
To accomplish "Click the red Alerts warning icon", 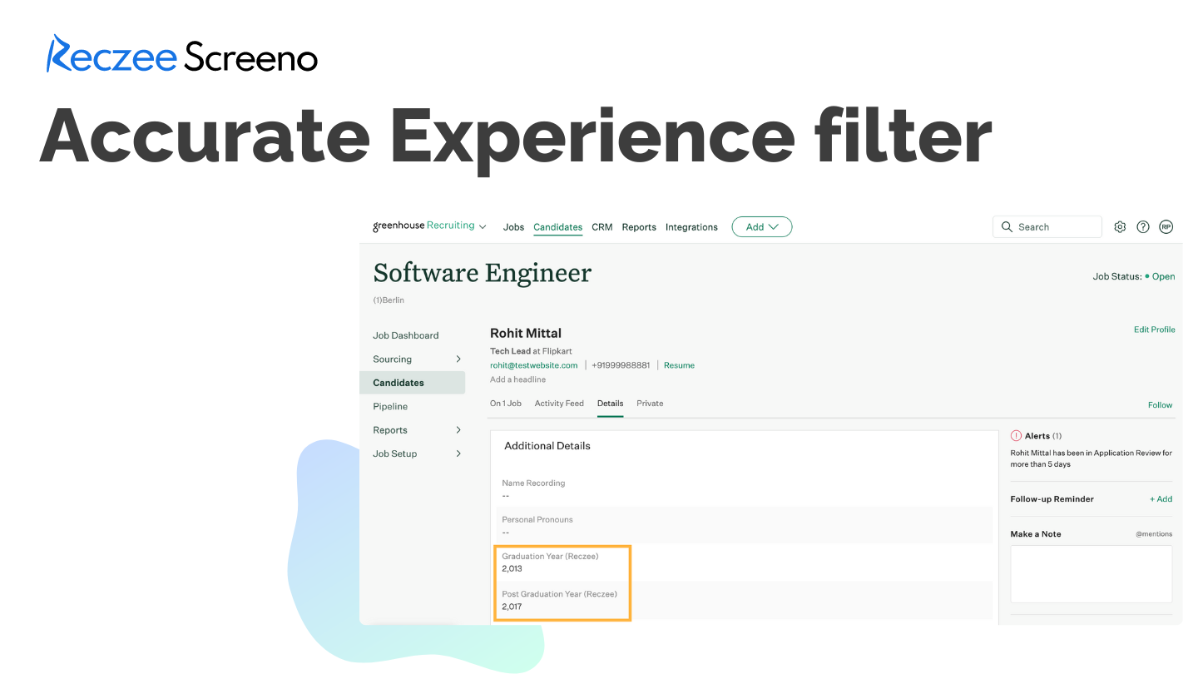I will pyautogui.click(x=1016, y=435).
